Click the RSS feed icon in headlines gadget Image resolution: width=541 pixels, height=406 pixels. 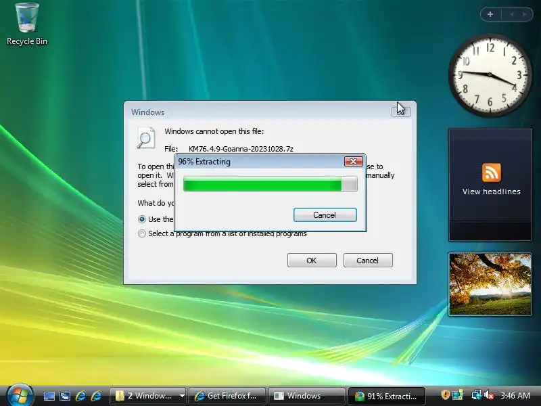click(x=492, y=173)
